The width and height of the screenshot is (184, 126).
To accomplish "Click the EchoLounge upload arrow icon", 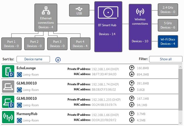I will point(132,68).
